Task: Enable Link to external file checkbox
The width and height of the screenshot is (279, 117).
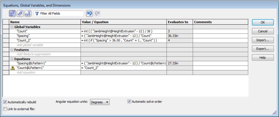Action: coord(5,109)
